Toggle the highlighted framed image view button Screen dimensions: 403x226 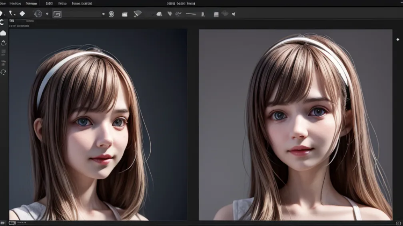(x=57, y=14)
